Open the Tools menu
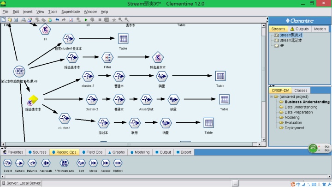This screenshot has width=332, height=187. pos(53,12)
